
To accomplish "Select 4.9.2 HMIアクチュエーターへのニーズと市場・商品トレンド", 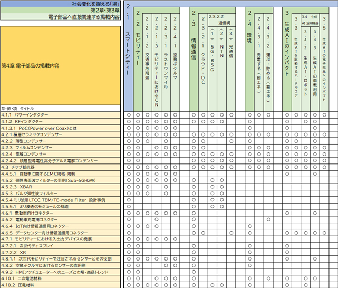I will [x=60, y=272].
